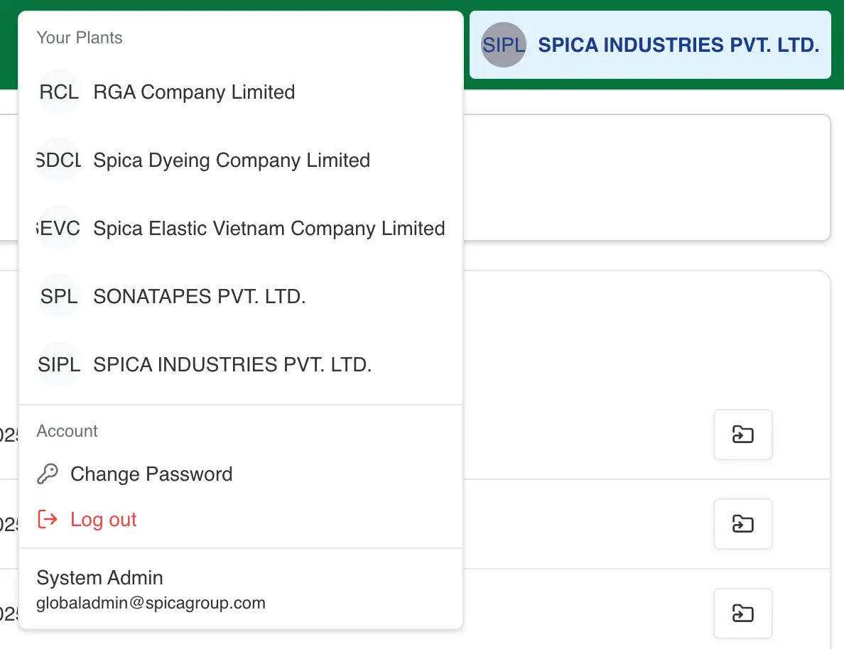
Task: Click the key icon beside Change Password
Action: (48, 474)
